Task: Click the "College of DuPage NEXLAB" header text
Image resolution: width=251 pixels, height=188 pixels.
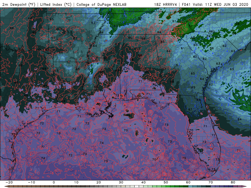Action: pos(101,4)
